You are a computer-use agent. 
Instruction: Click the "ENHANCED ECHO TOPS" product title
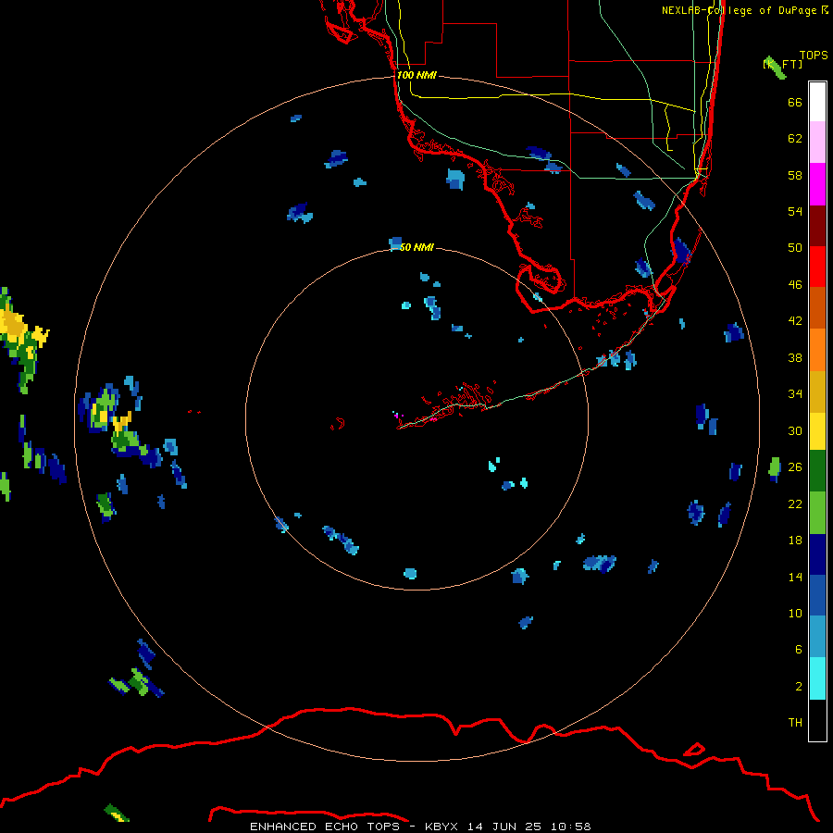pyautogui.click(x=325, y=827)
